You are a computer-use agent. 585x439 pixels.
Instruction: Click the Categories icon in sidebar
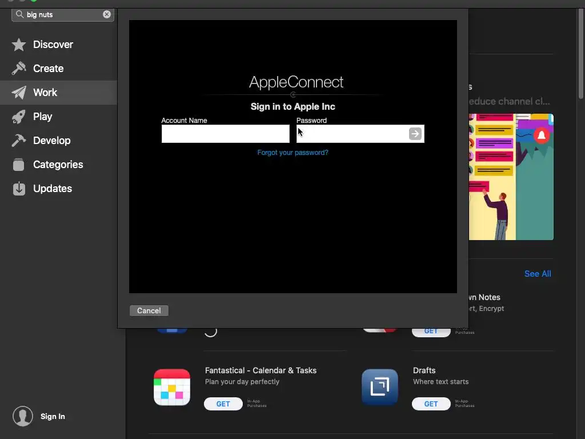click(x=19, y=164)
